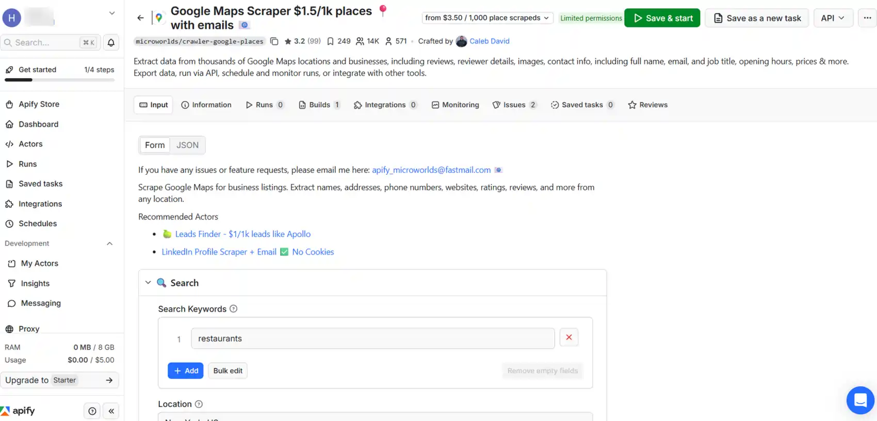
Task: Open the Get started steps
Action: [59, 70]
